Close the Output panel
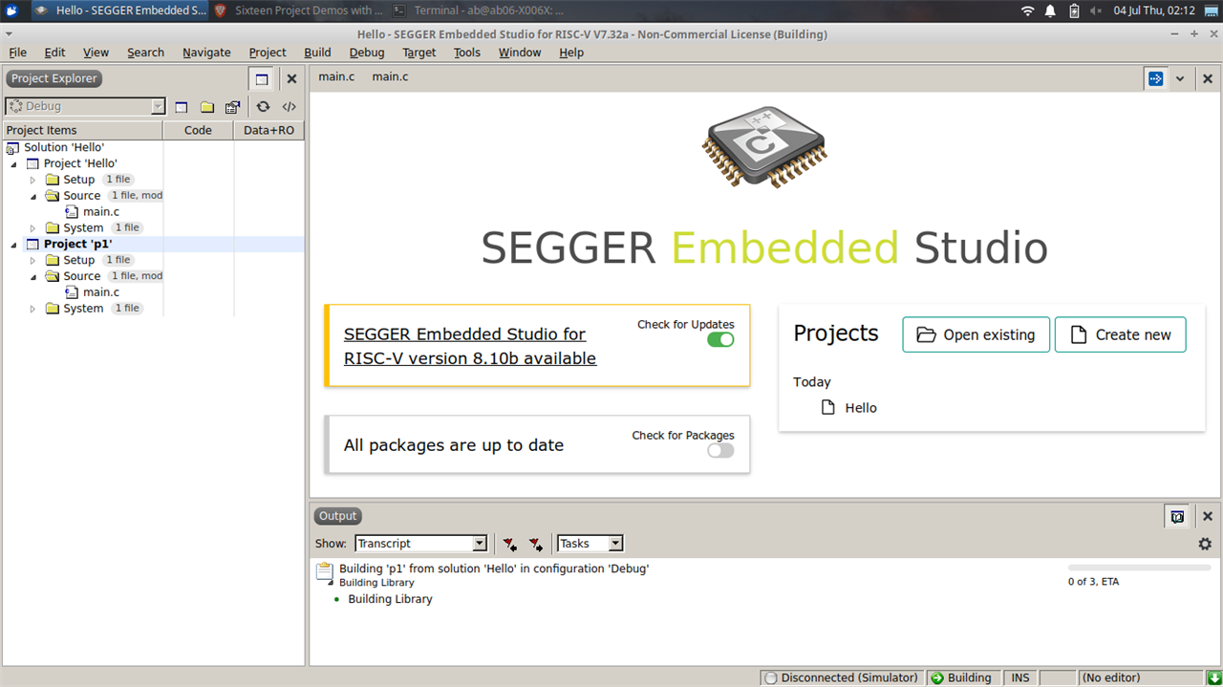 (1207, 516)
